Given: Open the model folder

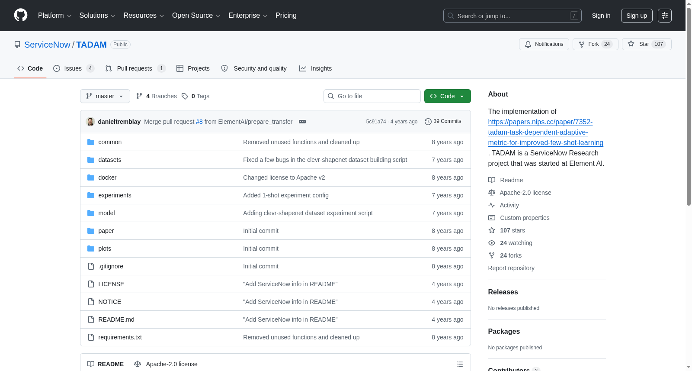Looking at the screenshot, I should pos(106,213).
